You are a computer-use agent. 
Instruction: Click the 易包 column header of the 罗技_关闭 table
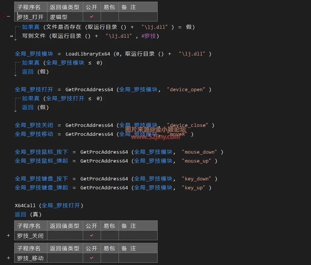(x=109, y=226)
